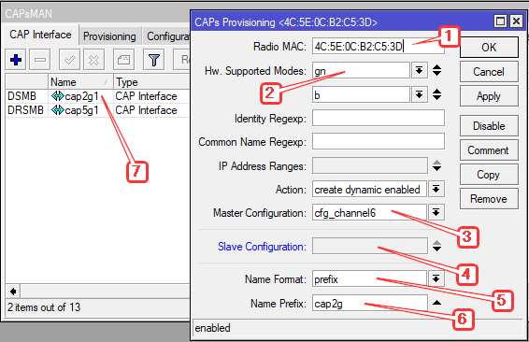Close the CAPs Provisioning dialog

[x=516, y=21]
